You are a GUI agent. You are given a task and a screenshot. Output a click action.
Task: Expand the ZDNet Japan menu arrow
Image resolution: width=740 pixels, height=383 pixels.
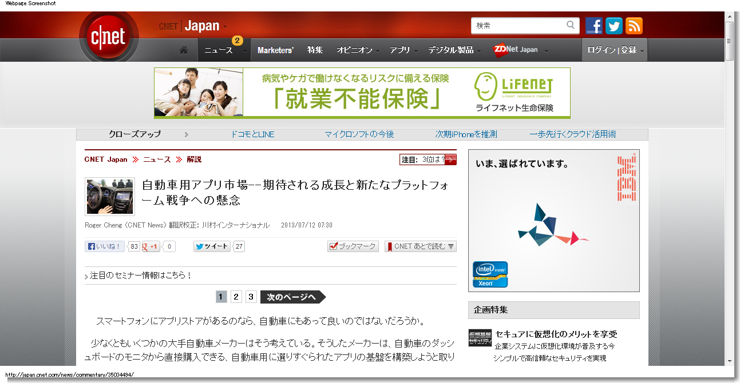coord(547,51)
